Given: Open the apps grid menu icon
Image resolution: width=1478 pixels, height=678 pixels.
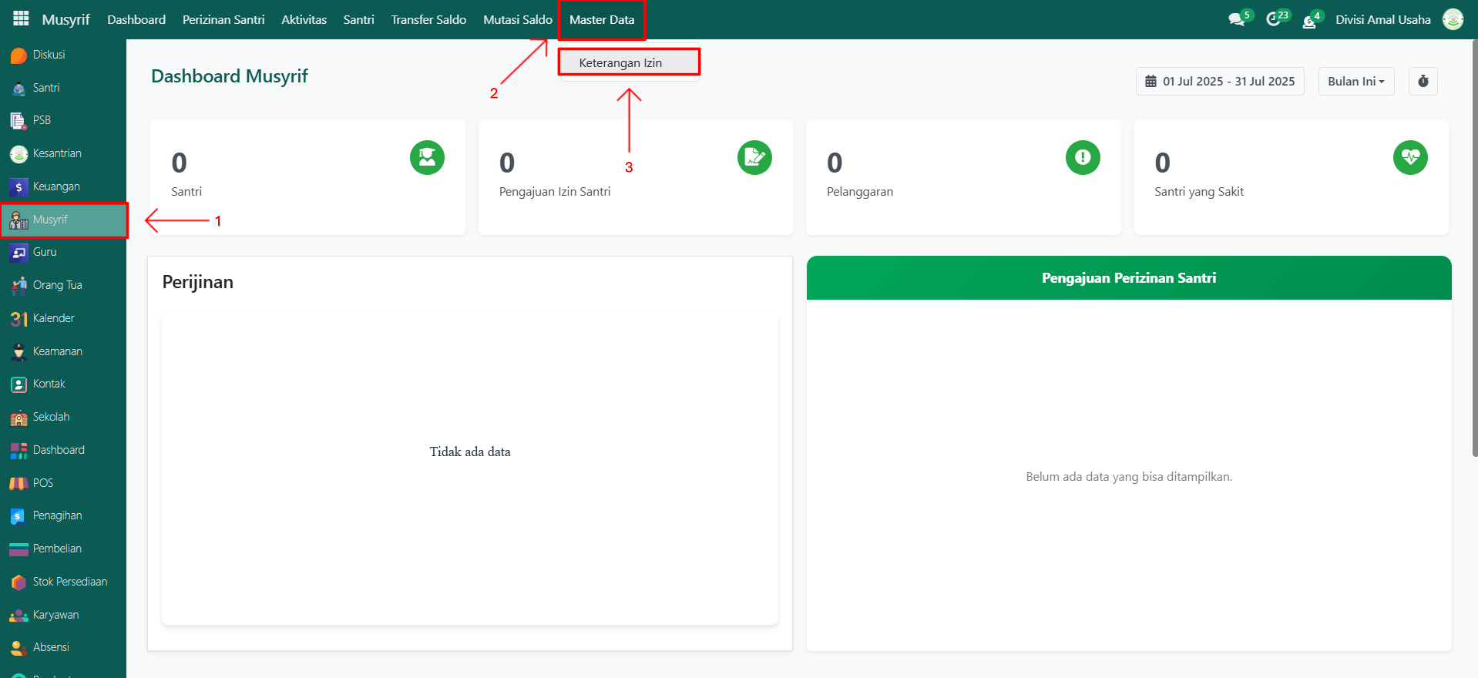Looking at the screenshot, I should (21, 18).
